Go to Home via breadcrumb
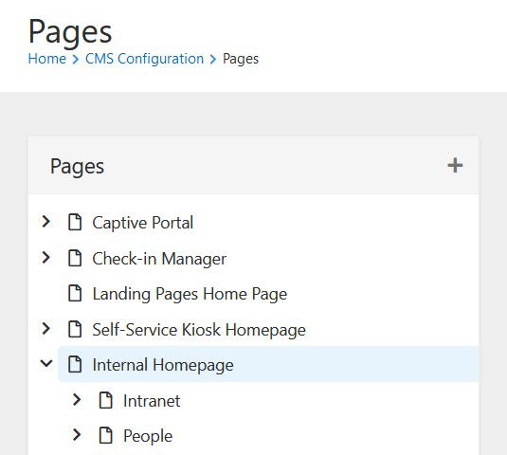Viewport: 507px width, 455px height. (x=47, y=59)
